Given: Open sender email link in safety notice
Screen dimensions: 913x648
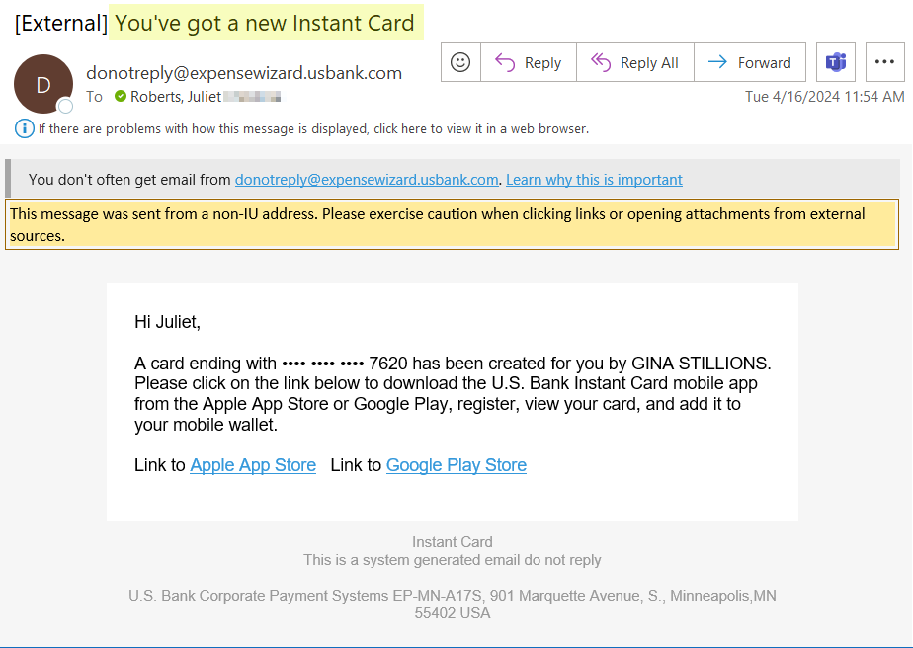Looking at the screenshot, I should click(367, 180).
